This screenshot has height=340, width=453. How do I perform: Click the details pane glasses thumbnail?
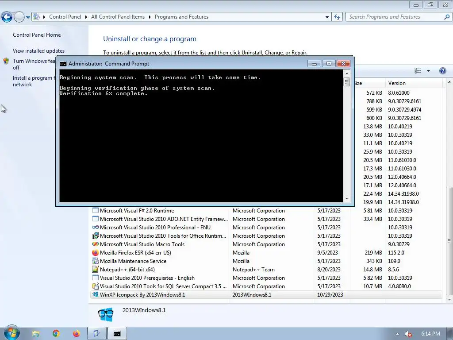point(106,314)
